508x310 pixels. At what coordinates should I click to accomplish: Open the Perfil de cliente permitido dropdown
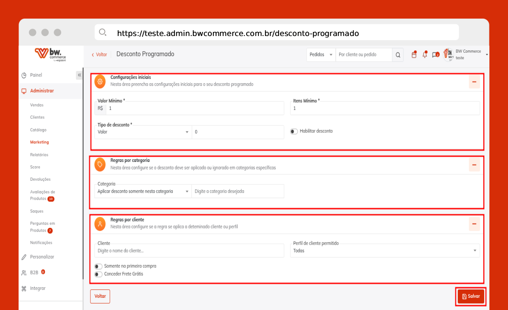385,251
